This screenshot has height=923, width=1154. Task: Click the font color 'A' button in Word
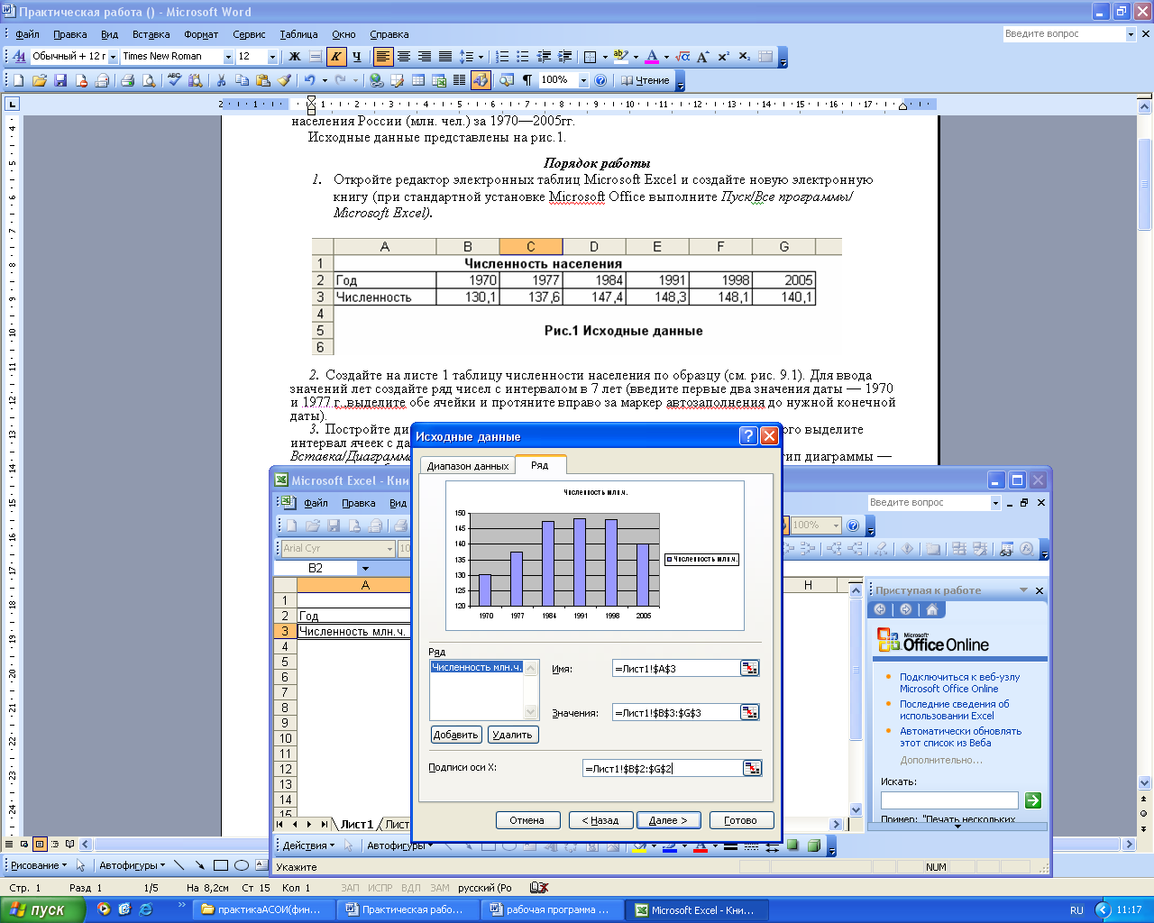pos(653,56)
